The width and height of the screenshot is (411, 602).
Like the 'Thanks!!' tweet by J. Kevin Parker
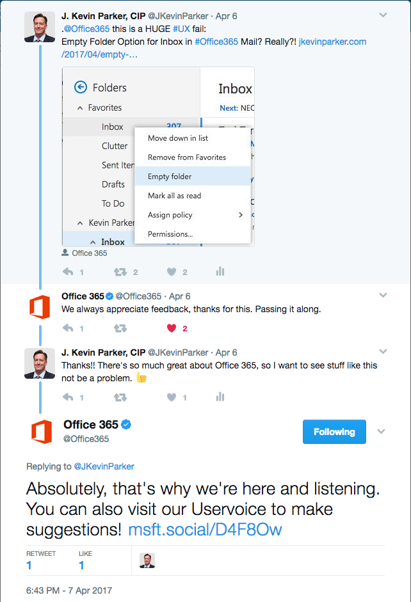coord(172,397)
